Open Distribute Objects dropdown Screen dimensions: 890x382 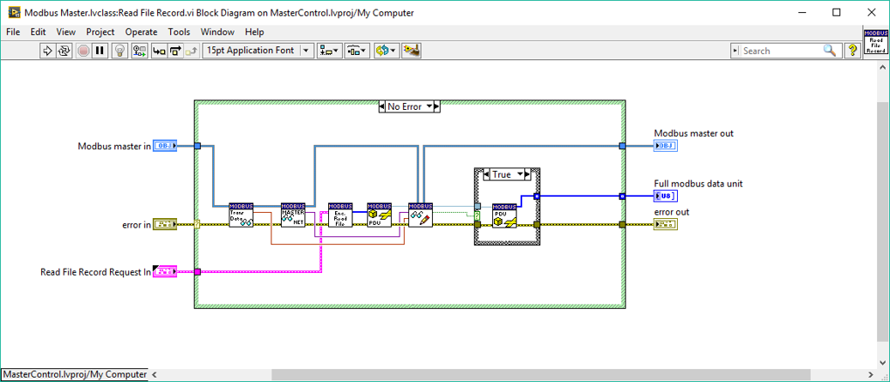(x=357, y=51)
